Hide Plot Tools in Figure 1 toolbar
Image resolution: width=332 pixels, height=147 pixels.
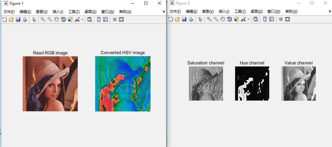pos(115,20)
